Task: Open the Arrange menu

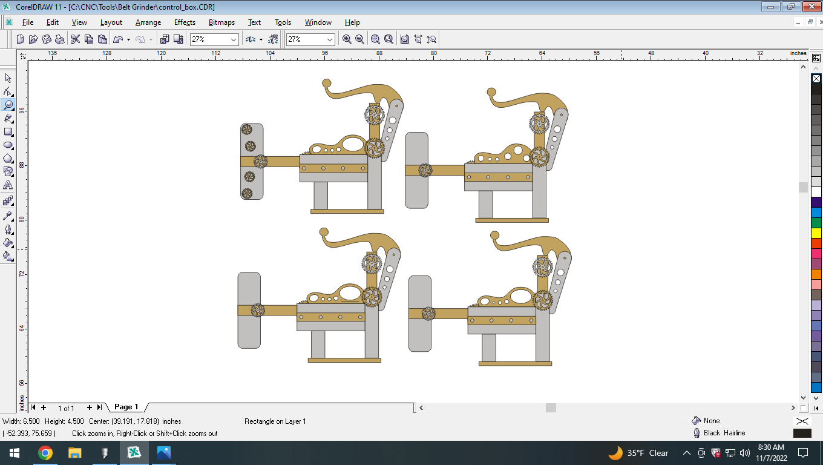Action: [x=148, y=22]
